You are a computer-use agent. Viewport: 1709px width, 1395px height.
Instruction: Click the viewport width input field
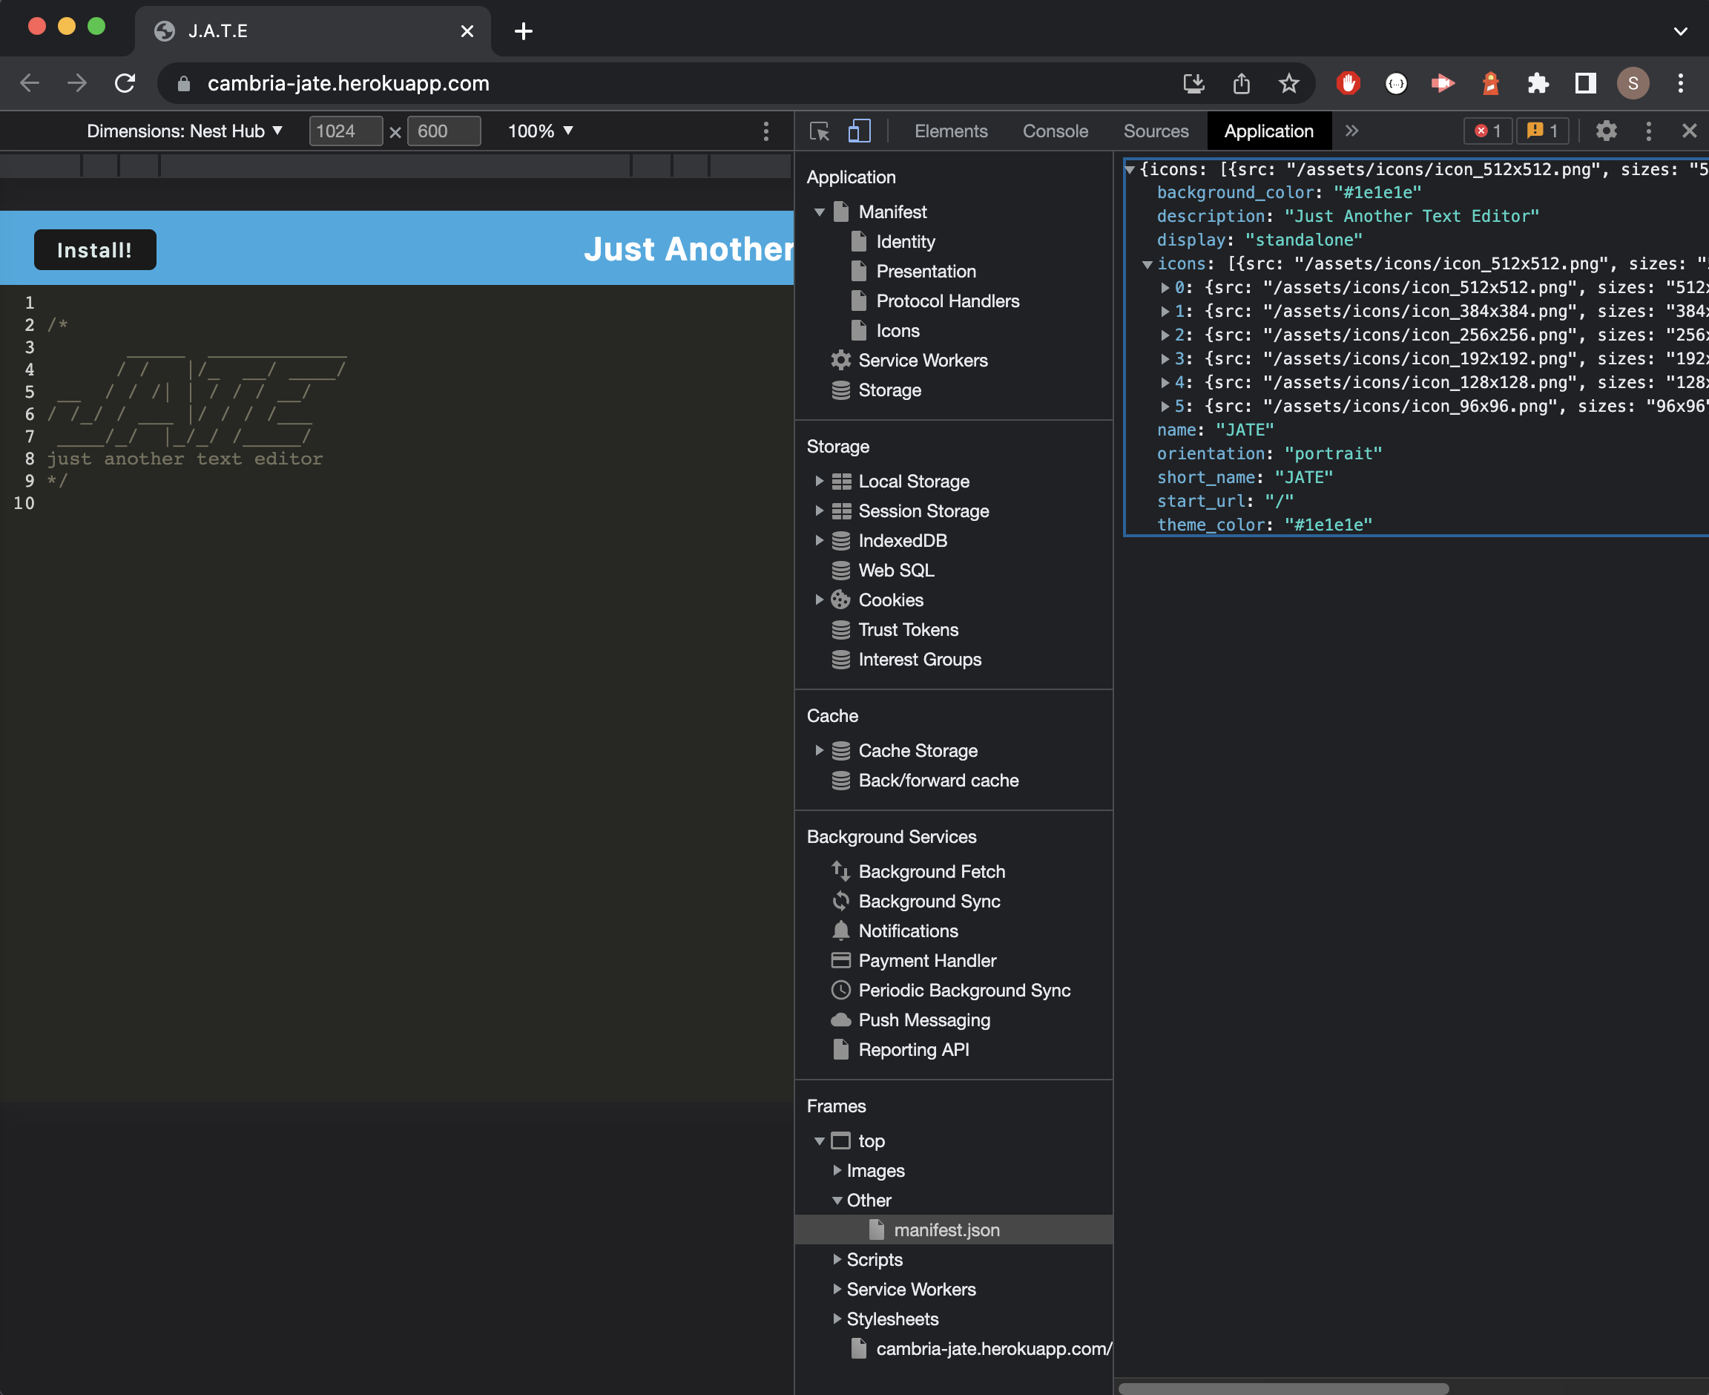click(x=346, y=131)
